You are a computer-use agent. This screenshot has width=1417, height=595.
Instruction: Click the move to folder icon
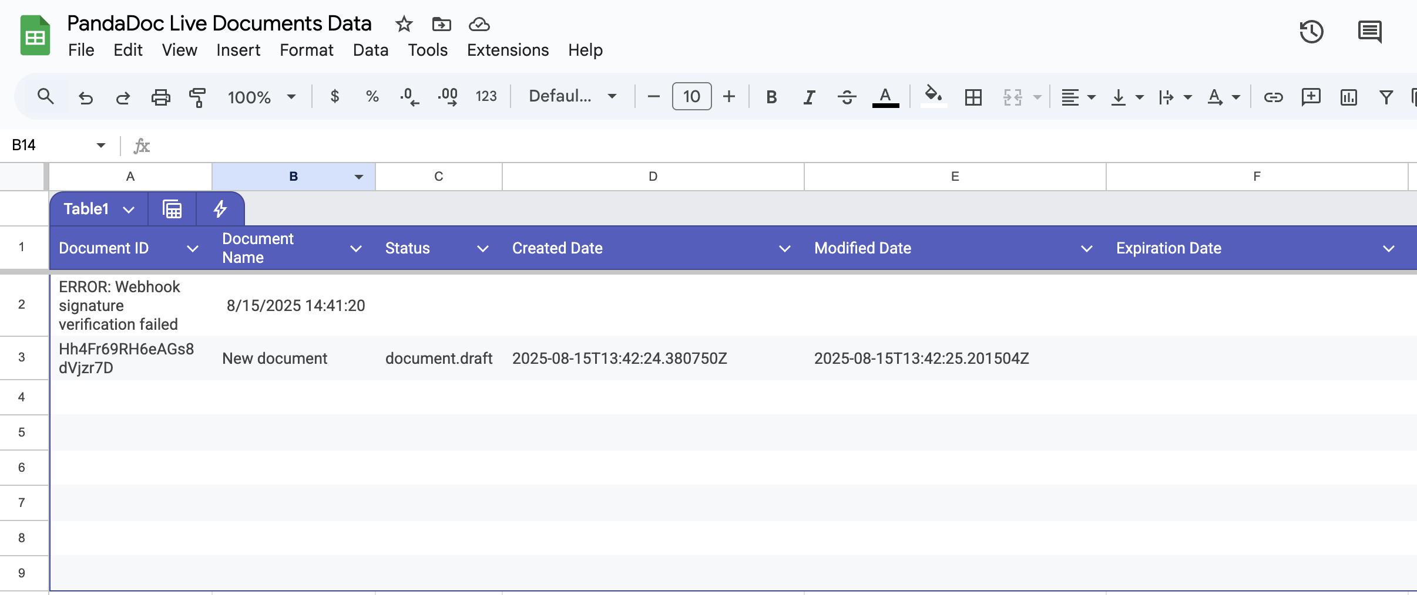point(441,24)
